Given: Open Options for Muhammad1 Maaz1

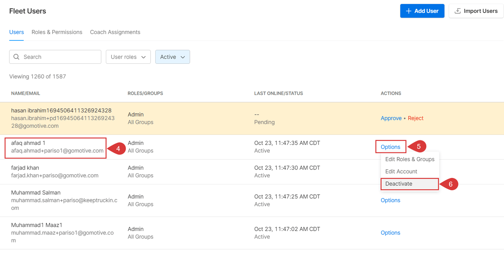Looking at the screenshot, I should [x=390, y=233].
